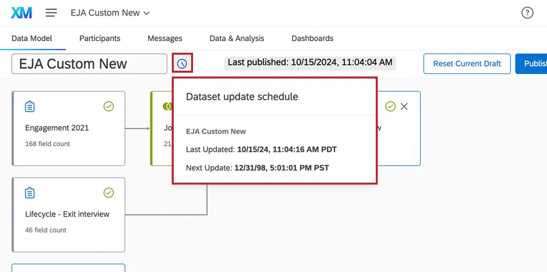Edit the EJA Custom New dataset name field
This screenshot has height=272, width=547.
89,64
